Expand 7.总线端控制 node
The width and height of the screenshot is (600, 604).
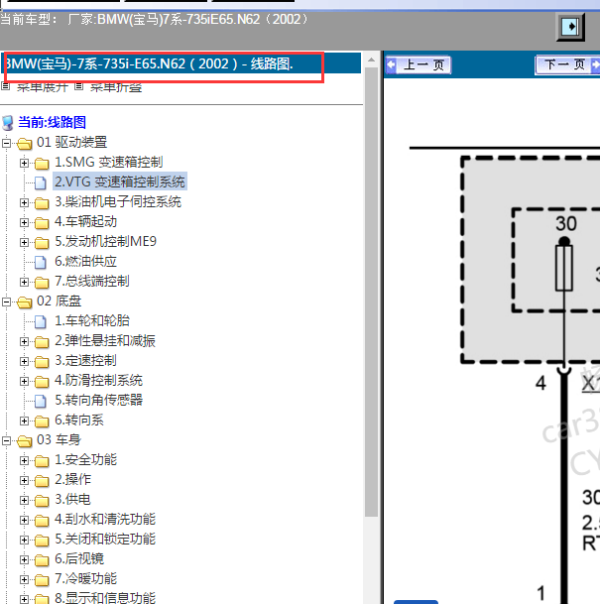point(24,282)
